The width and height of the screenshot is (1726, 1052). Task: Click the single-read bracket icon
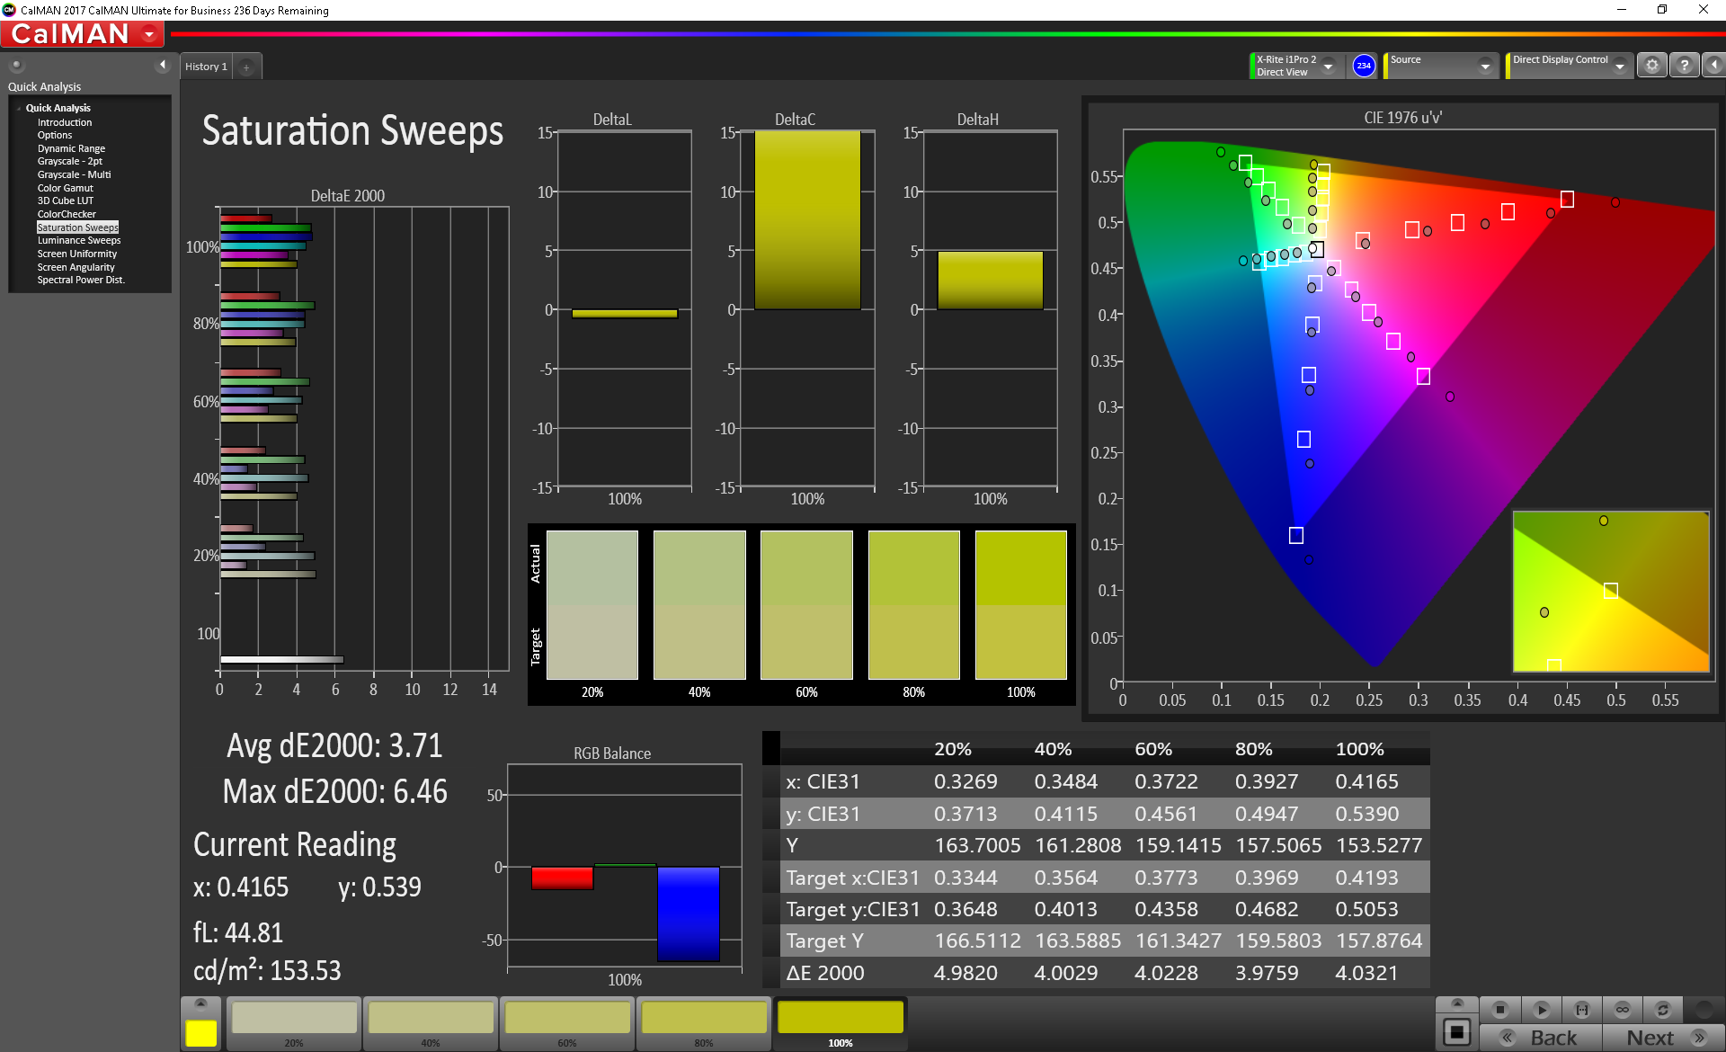tap(1582, 1010)
